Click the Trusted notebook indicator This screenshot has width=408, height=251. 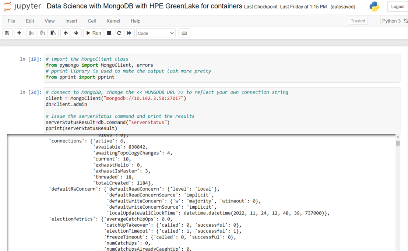click(358, 21)
